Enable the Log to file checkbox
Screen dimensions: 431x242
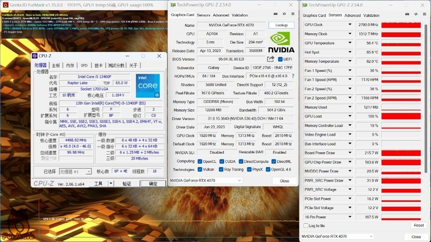tap(306, 226)
